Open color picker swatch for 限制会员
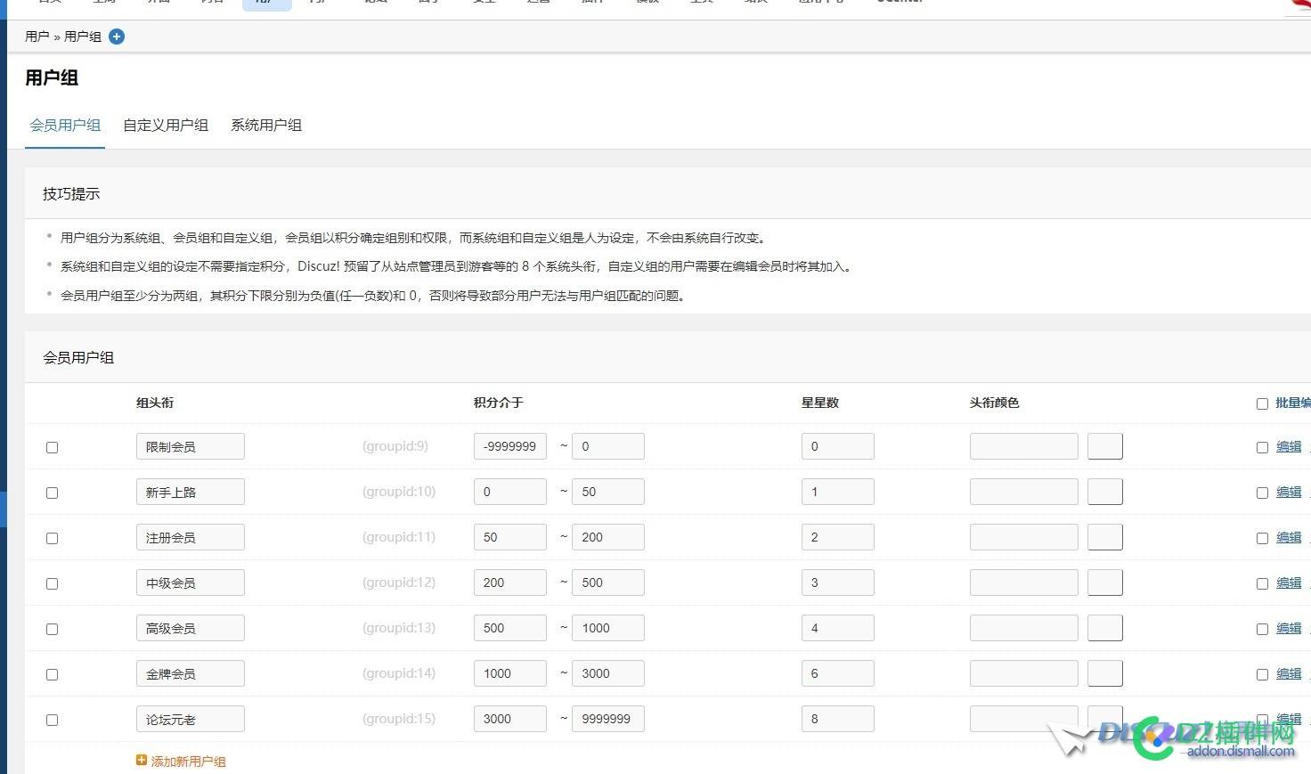1311x774 pixels. pyautogui.click(x=1105, y=446)
